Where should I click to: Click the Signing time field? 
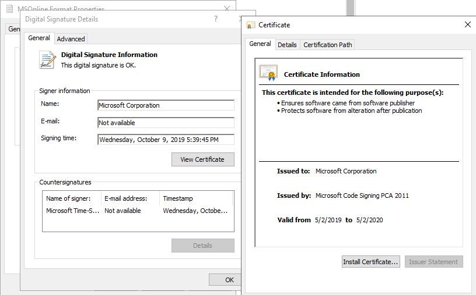click(x=166, y=140)
